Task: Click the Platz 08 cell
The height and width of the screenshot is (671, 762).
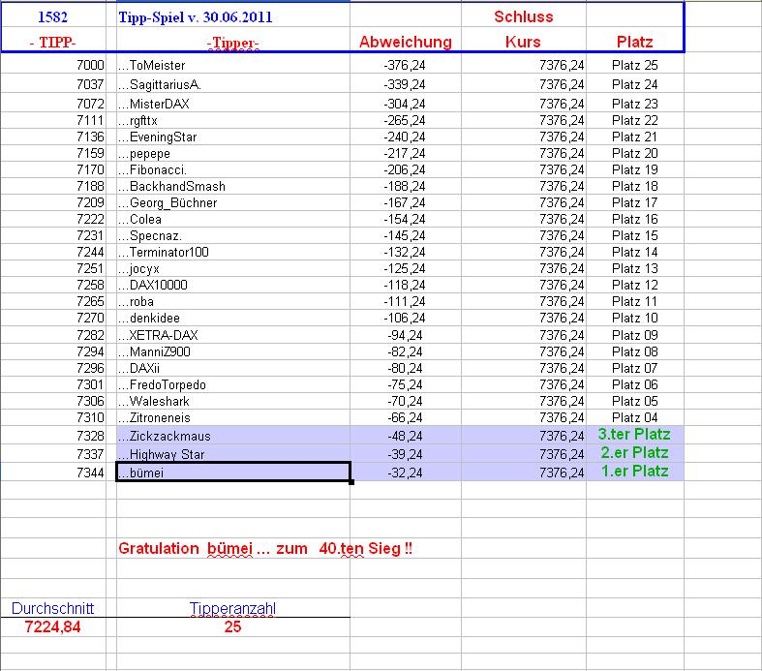Action: tap(634, 351)
